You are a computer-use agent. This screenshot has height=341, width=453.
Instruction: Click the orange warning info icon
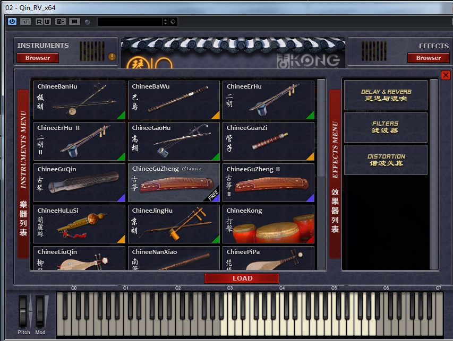(x=112, y=57)
